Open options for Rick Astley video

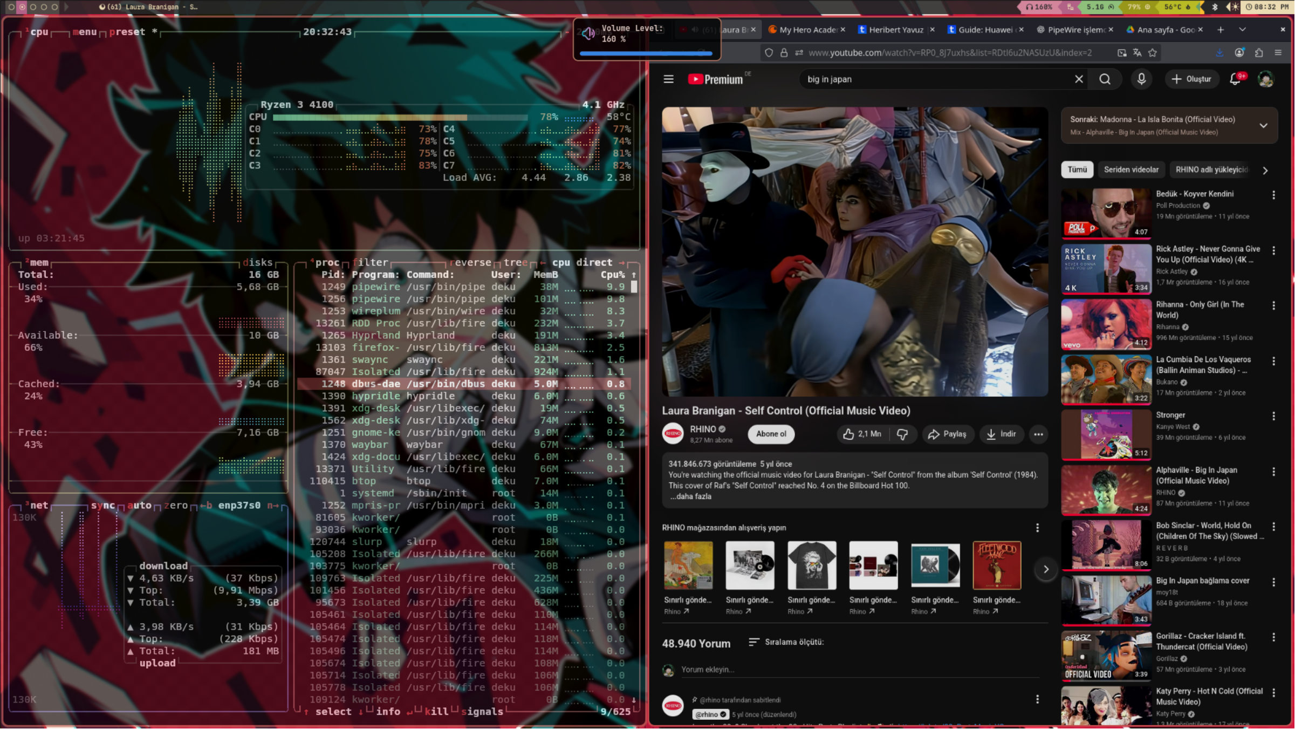(x=1274, y=250)
